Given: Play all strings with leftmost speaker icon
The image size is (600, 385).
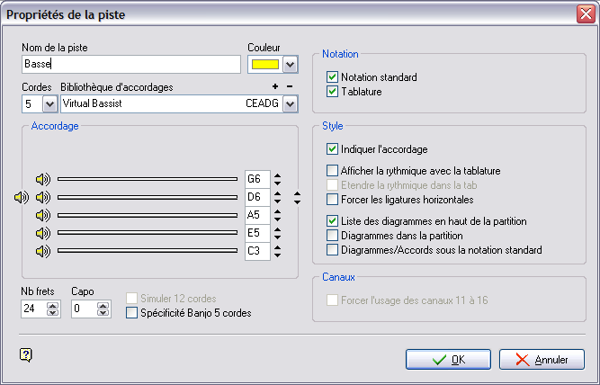Looking at the screenshot, I should tap(22, 197).
